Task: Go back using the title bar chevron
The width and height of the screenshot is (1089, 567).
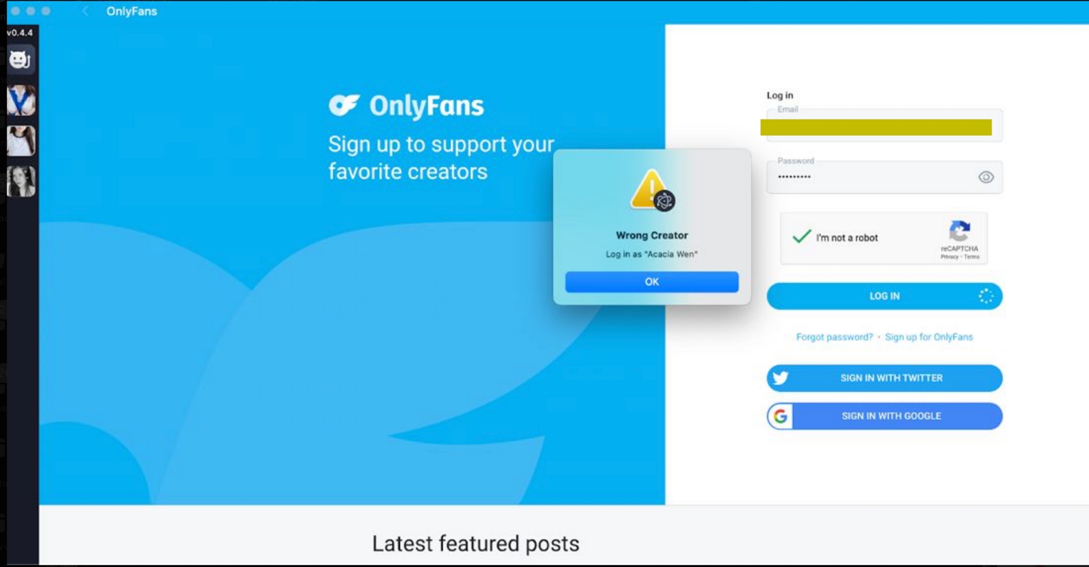Action: click(x=85, y=11)
